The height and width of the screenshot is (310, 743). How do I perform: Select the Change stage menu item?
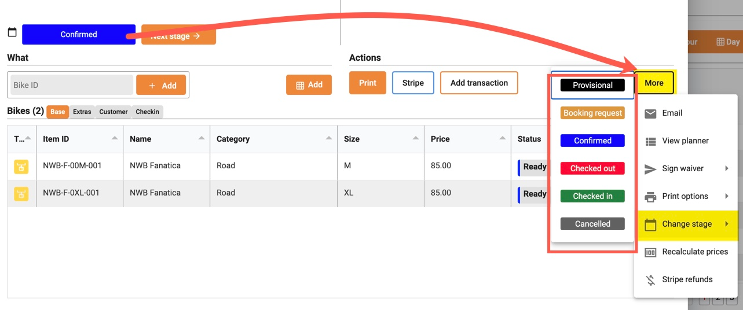(x=687, y=224)
